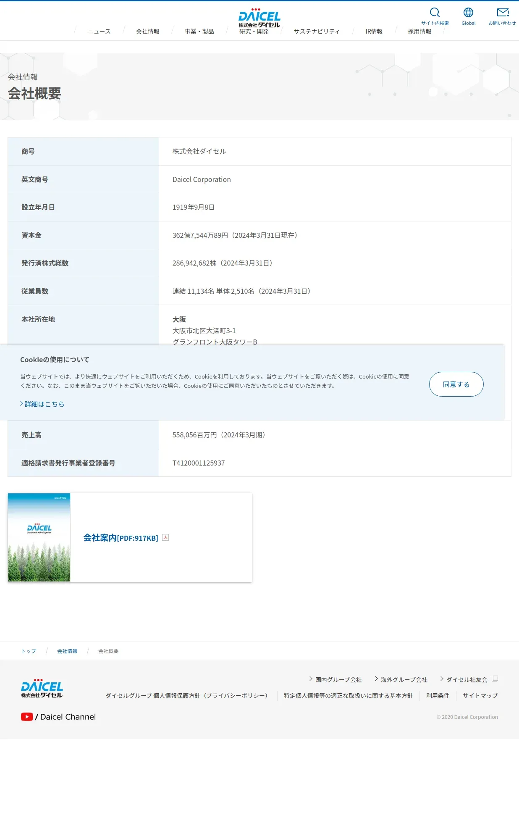Accept cookies with the 同意する button
The width and height of the screenshot is (519, 813).
click(456, 384)
